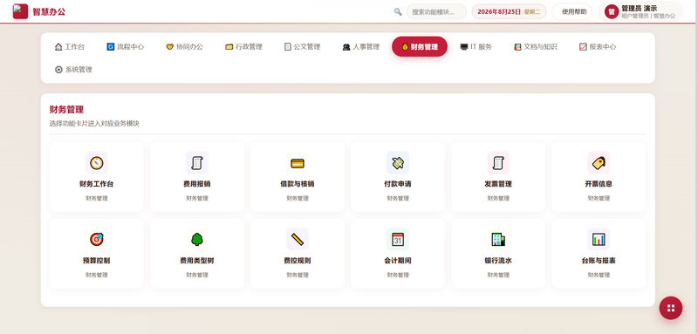Image resolution: width=698 pixels, height=334 pixels.
Task: Open the 财务工作台 card title
Action: [97, 184]
